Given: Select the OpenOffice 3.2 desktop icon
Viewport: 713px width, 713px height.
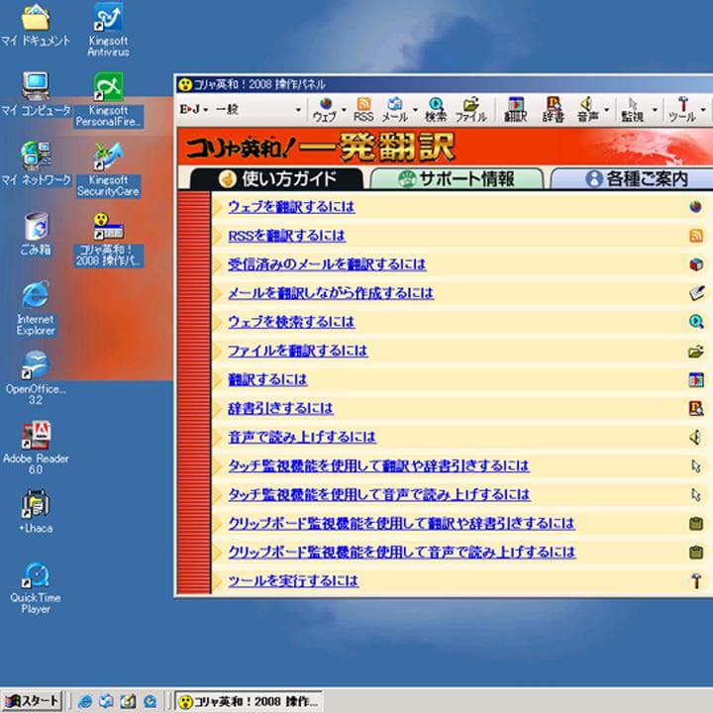Looking at the screenshot, I should (x=36, y=378).
